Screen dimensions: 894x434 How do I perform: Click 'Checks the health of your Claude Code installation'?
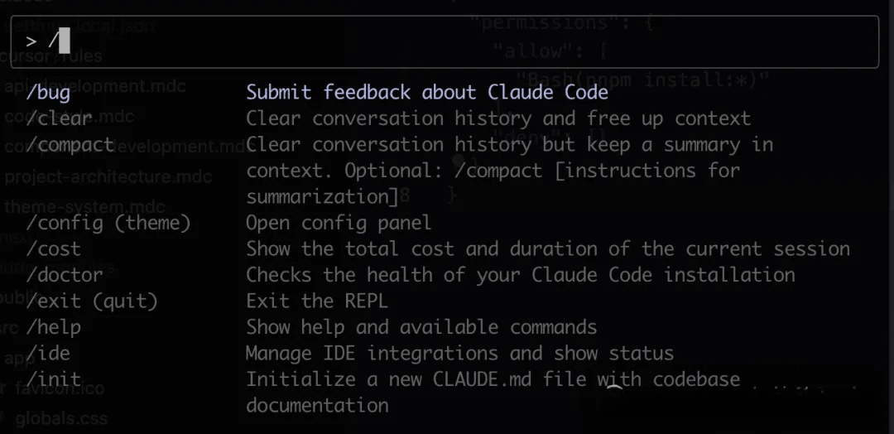[521, 275]
